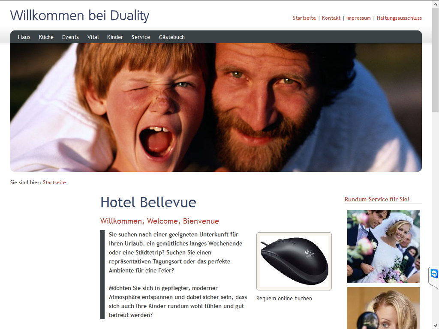Image resolution: width=439 pixels, height=329 pixels.
Task: Click the wedding couple photo
Action: click(x=383, y=246)
